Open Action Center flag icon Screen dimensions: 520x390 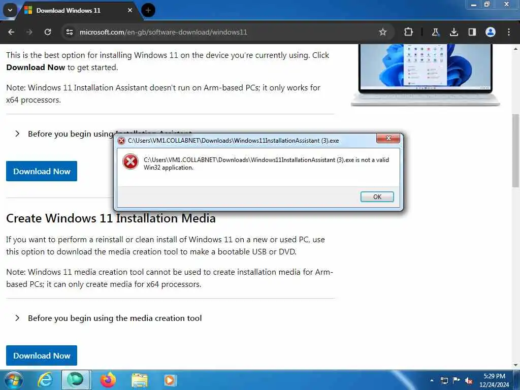[x=457, y=380]
